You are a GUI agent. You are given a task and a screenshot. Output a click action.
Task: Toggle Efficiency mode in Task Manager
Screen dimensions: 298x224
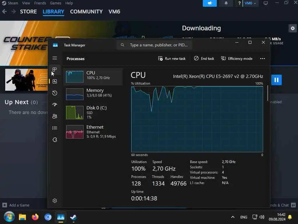237,58
